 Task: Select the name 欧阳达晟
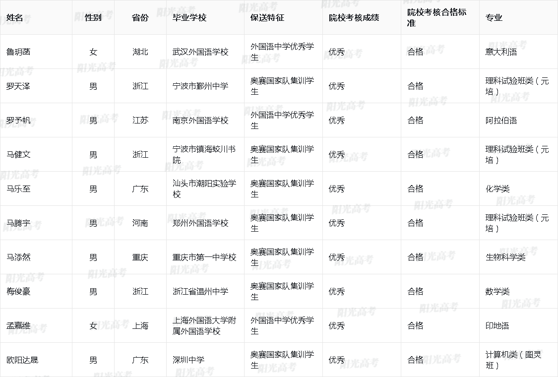(22, 360)
